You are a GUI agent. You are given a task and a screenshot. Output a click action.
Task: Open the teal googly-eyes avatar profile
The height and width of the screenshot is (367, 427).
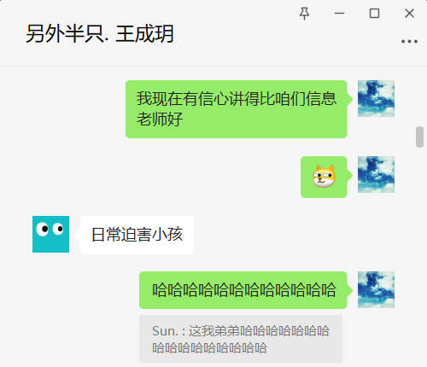click(50, 234)
